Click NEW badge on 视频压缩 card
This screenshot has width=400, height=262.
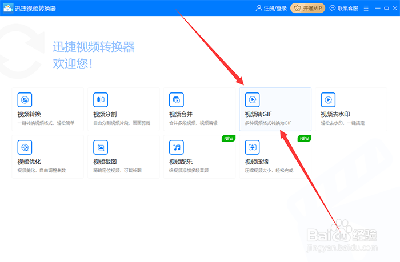(x=305, y=138)
